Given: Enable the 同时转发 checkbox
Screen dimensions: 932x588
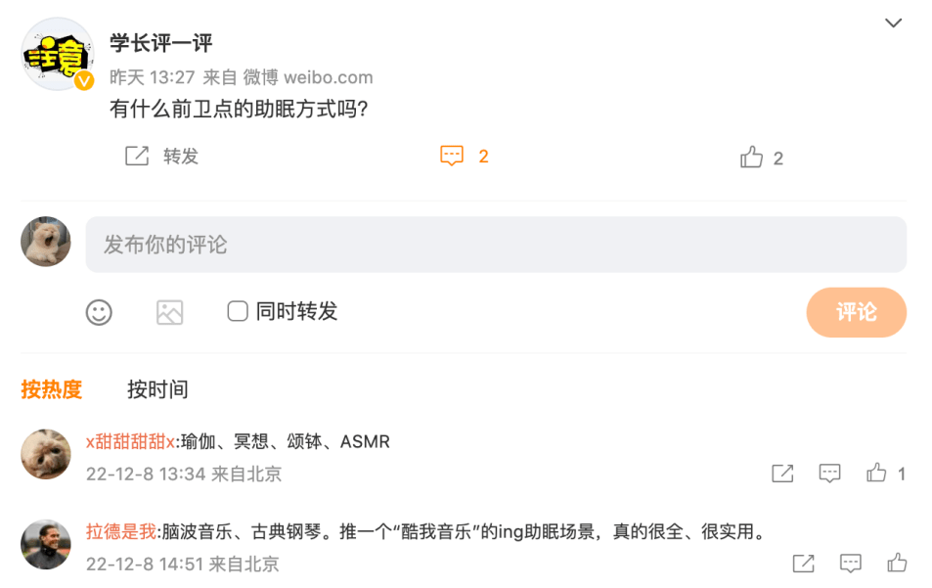Looking at the screenshot, I should coord(238,311).
